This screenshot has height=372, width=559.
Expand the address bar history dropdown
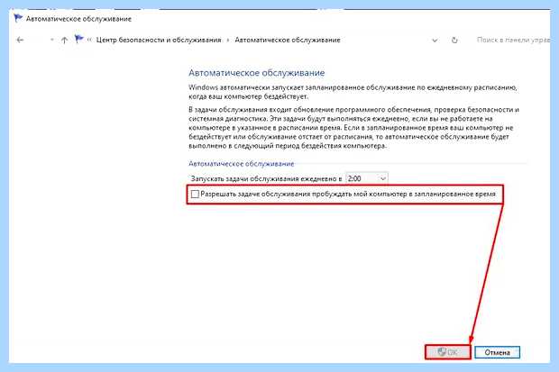(435, 41)
